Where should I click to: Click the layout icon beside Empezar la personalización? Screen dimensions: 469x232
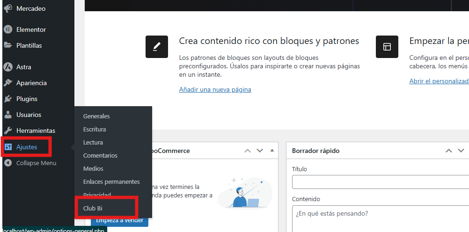[387, 47]
